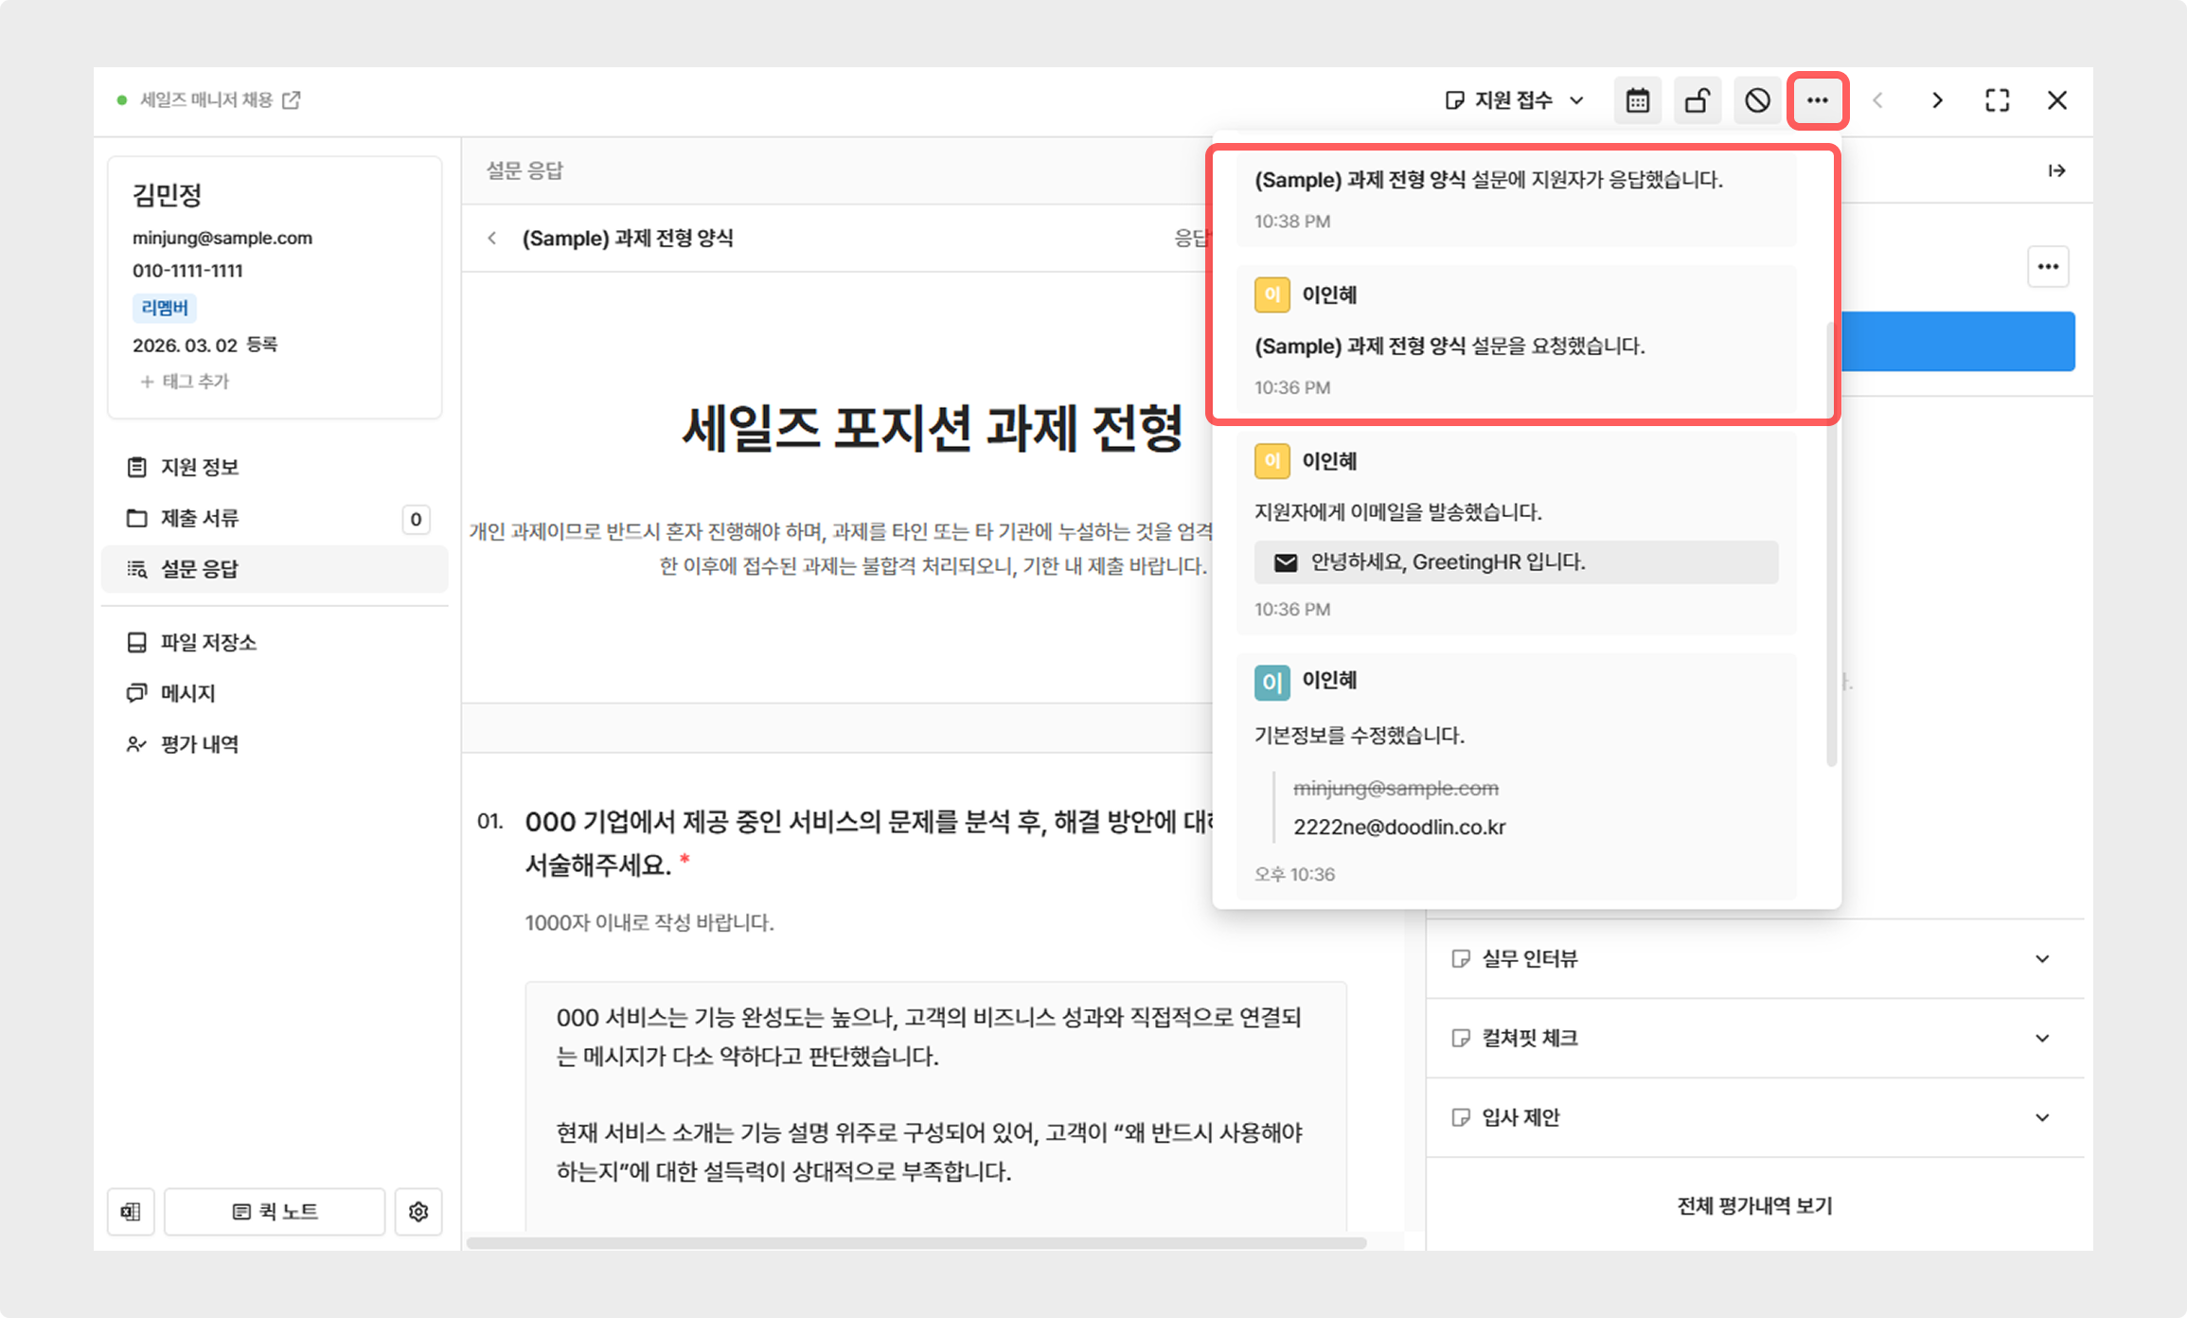The image size is (2187, 1318).
Task: Open the settings gear icon beside 퀵 노트
Action: point(418,1212)
